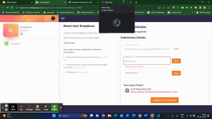Expand the hidden bookmarks overflow arrow
Screen dimensions: 212x119
click(193, 13)
